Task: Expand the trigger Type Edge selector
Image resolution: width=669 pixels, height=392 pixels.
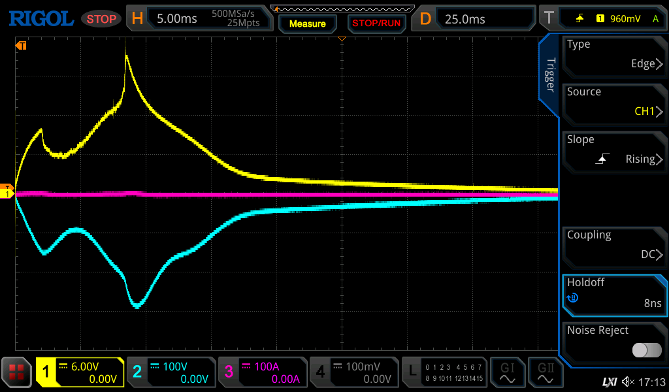Action: (x=613, y=54)
